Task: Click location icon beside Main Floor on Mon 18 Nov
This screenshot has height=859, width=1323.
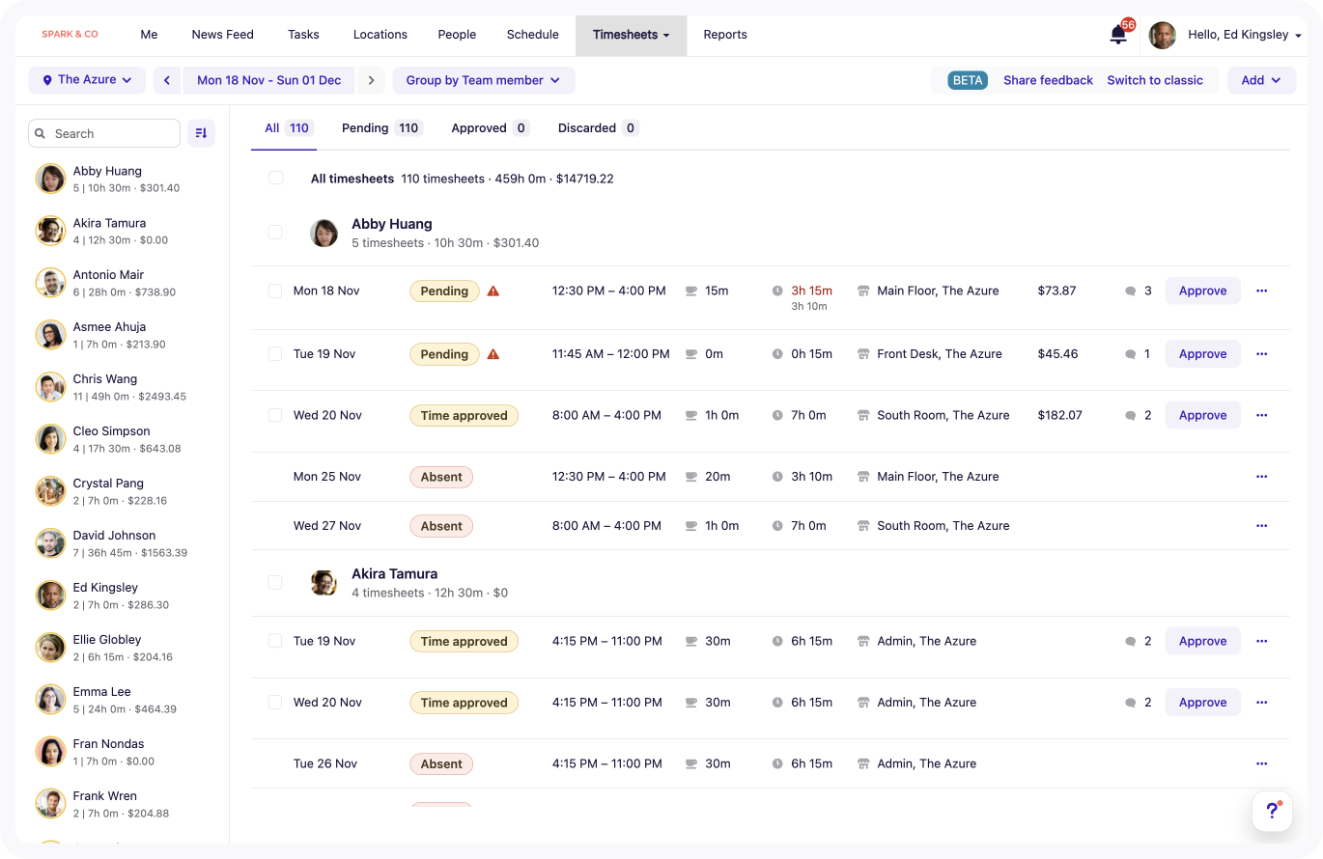Action: click(x=863, y=291)
